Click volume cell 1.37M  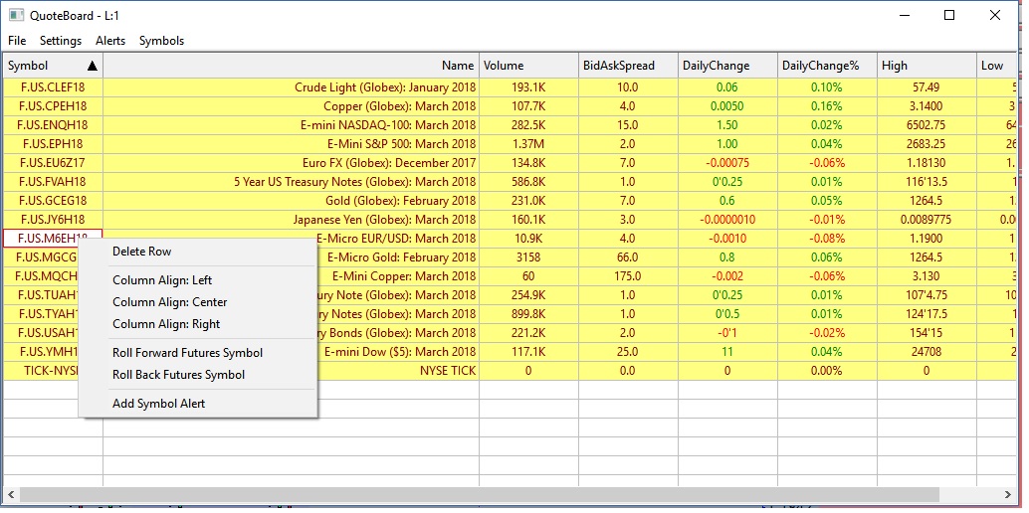pos(529,144)
